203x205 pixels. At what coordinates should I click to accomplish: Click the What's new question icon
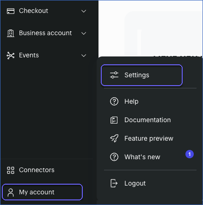point(114,157)
